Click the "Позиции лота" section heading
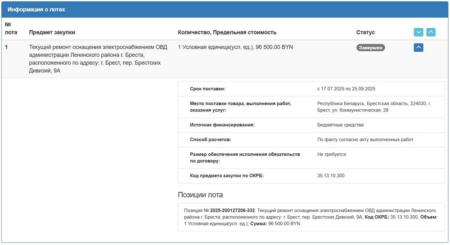450x245 pixels. click(200, 195)
